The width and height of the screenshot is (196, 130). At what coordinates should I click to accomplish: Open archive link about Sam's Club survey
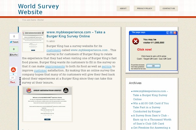click(152, 120)
